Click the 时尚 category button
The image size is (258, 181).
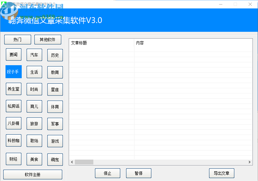(34, 89)
